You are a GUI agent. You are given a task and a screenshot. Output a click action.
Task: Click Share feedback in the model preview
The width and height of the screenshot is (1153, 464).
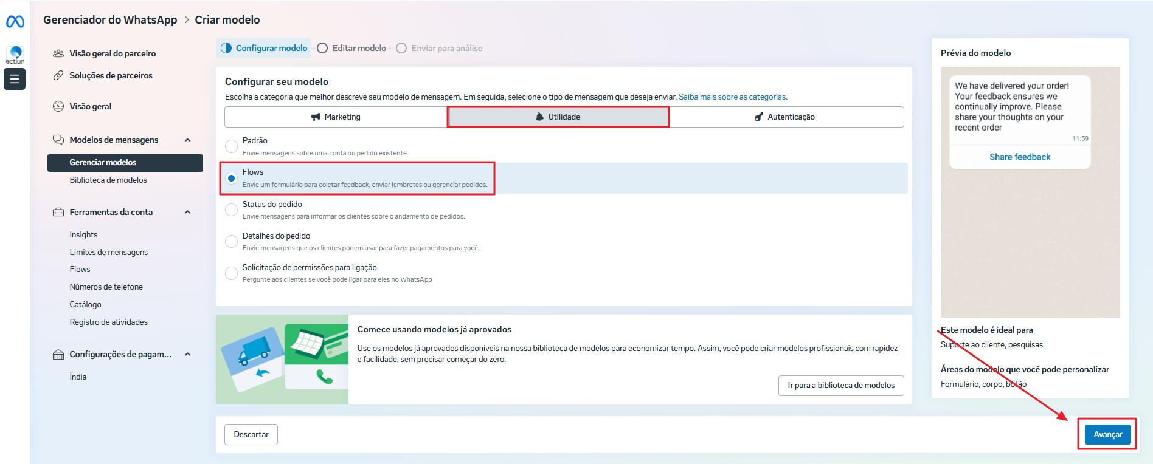1020,157
